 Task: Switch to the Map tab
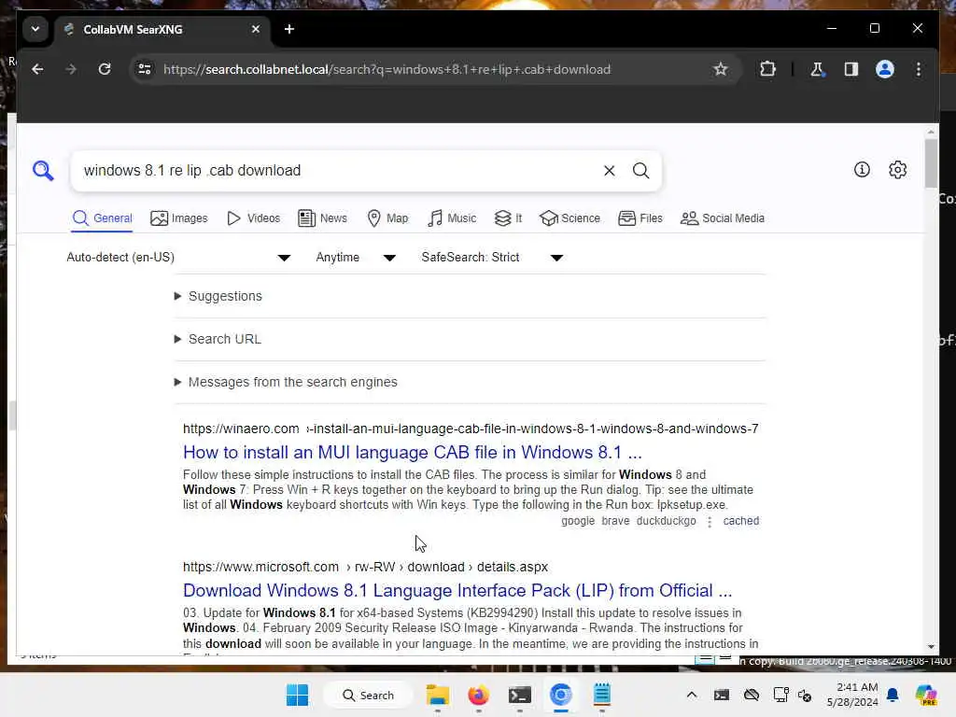click(387, 218)
